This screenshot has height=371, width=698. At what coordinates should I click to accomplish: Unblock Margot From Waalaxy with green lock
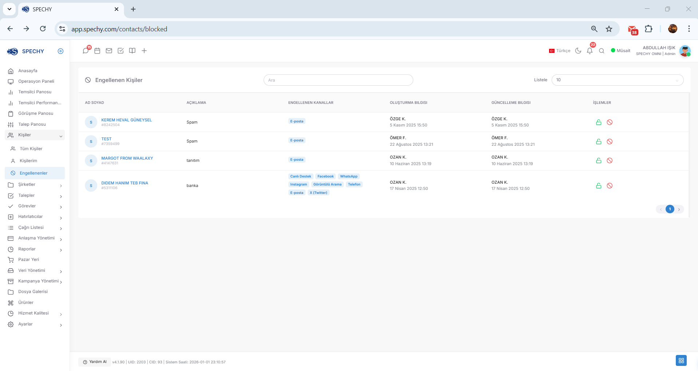click(599, 161)
